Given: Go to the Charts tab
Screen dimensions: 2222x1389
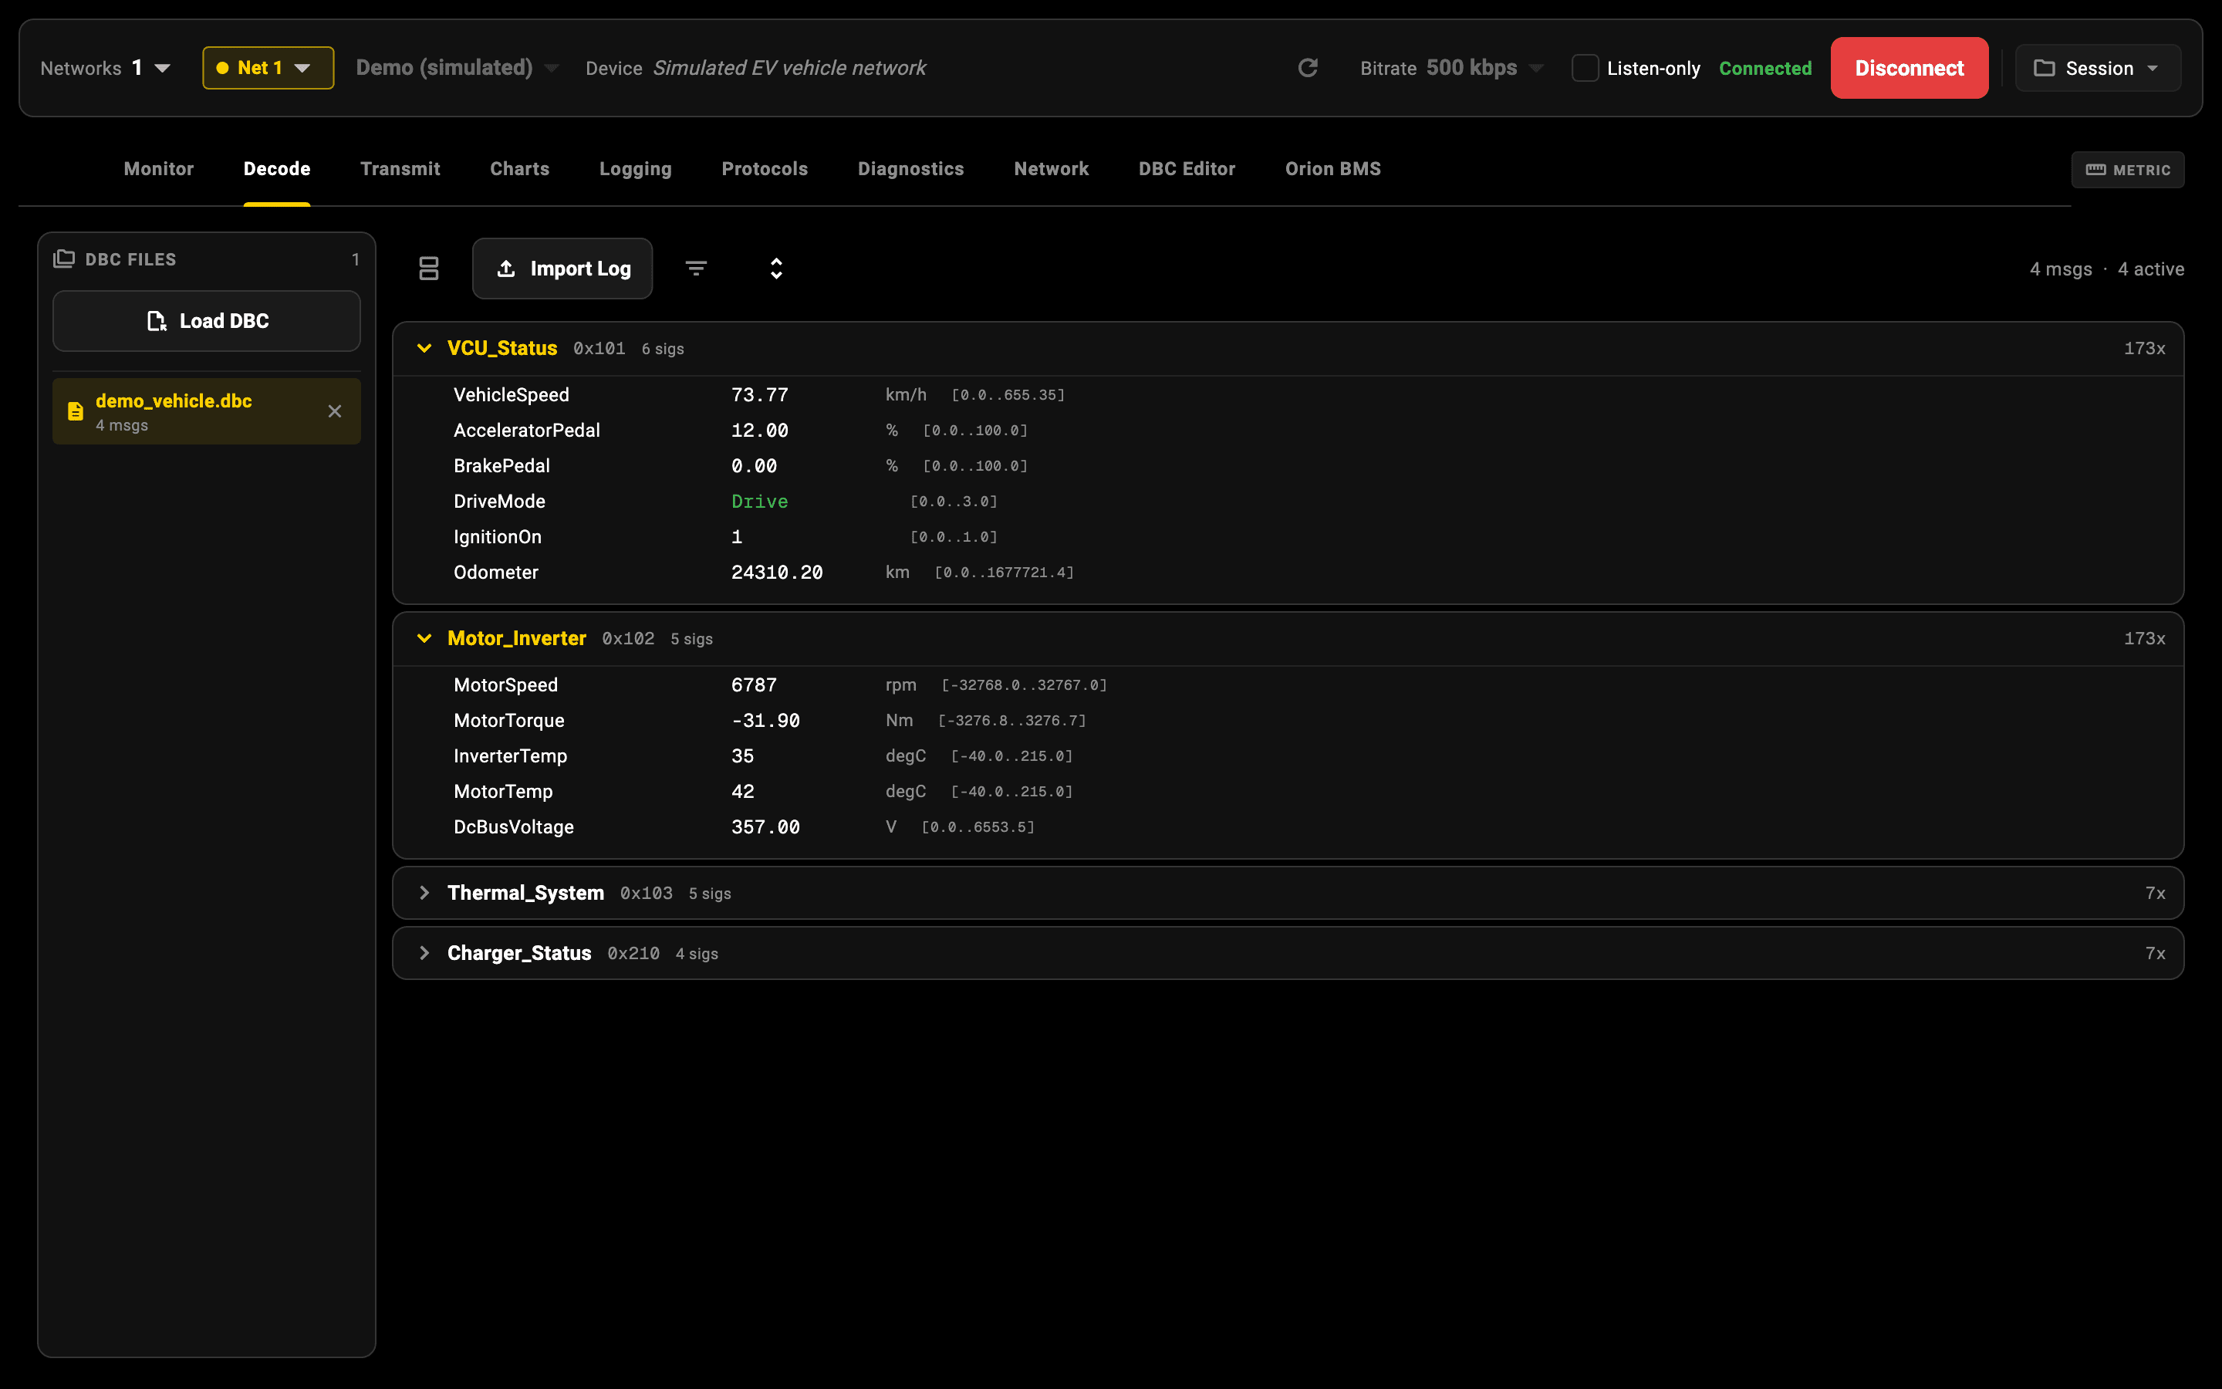Looking at the screenshot, I should (520, 169).
